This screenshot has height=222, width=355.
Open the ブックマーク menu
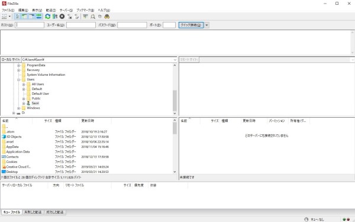(x=85, y=10)
